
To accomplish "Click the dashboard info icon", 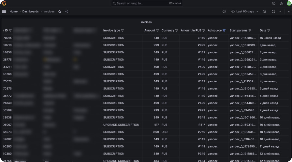I will [224, 11].
